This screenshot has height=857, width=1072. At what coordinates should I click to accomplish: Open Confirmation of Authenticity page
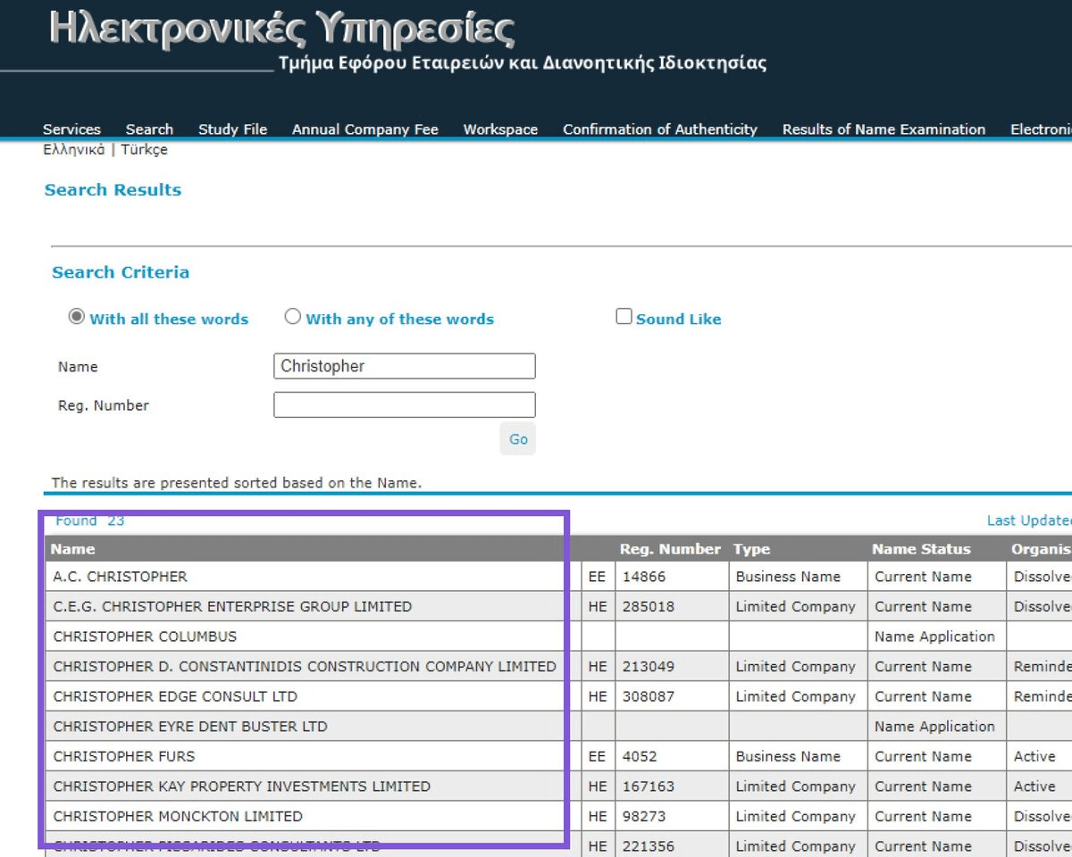[x=659, y=129]
